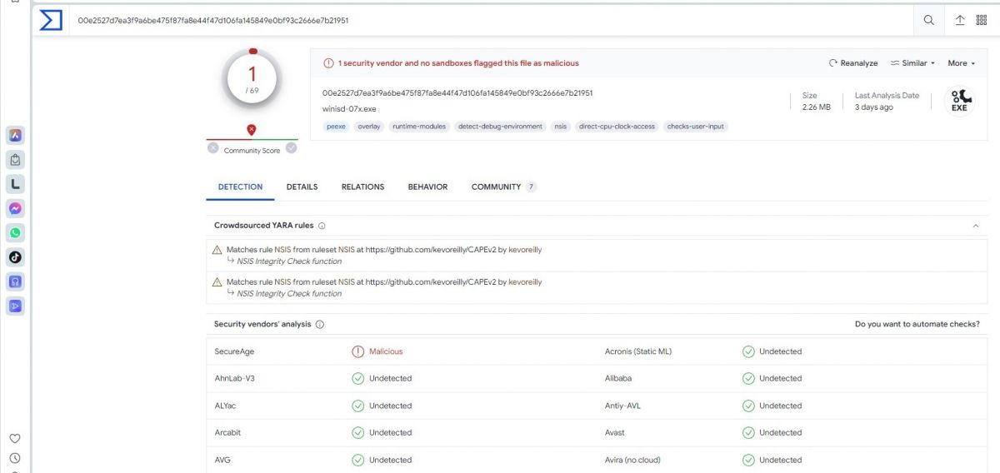1000x473 pixels.
Task: Click the heart icon in sidebar
Action: (15, 439)
